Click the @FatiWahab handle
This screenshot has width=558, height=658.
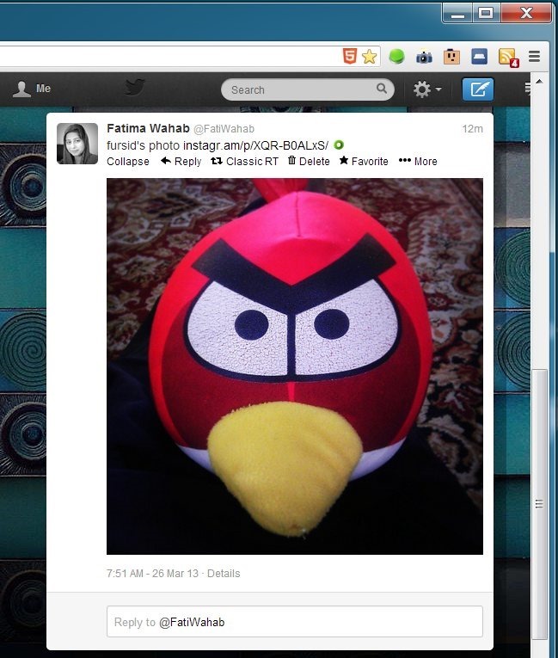224,129
